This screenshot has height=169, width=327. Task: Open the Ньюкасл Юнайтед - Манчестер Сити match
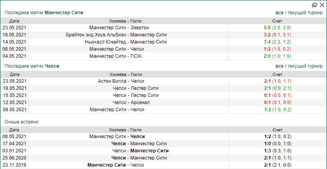[x=126, y=42]
